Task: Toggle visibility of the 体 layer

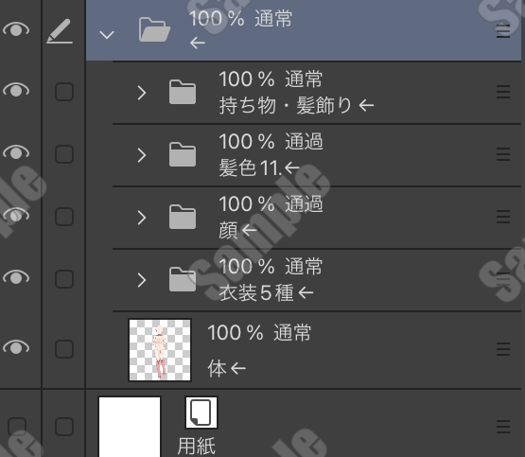Action: (x=16, y=347)
